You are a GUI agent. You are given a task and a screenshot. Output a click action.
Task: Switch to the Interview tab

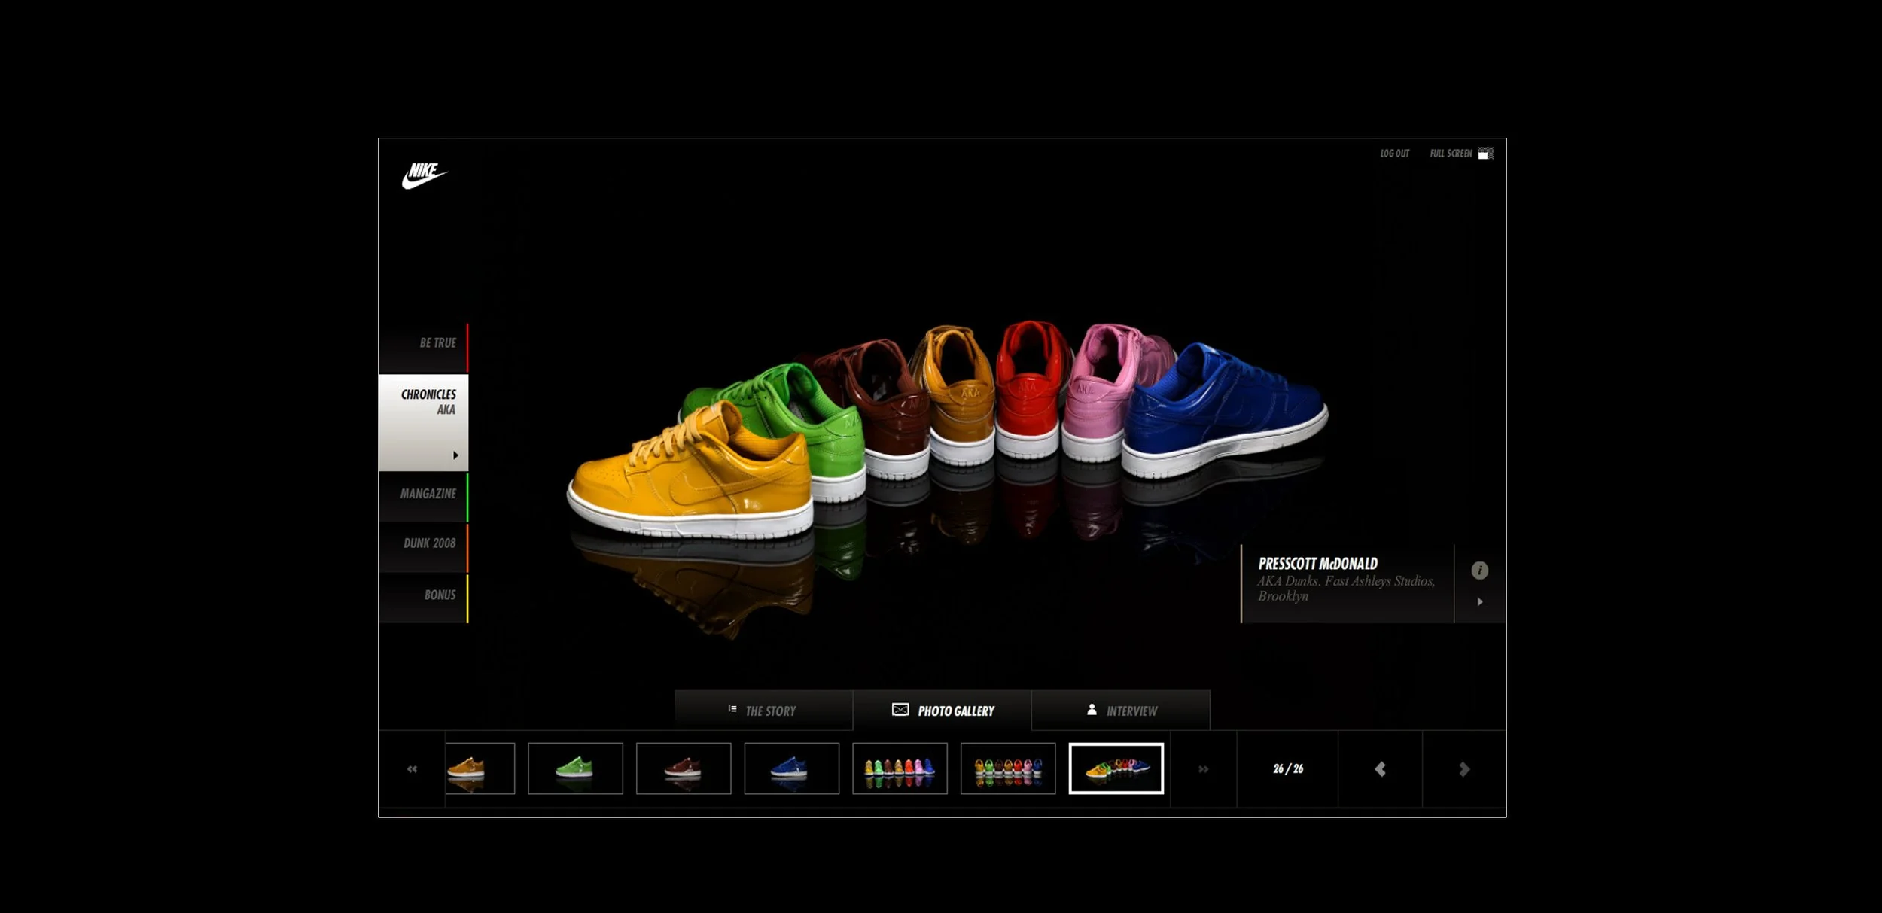(1122, 711)
